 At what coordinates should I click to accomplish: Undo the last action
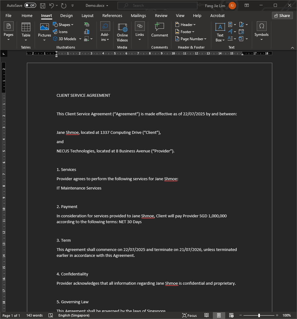click(51, 6)
